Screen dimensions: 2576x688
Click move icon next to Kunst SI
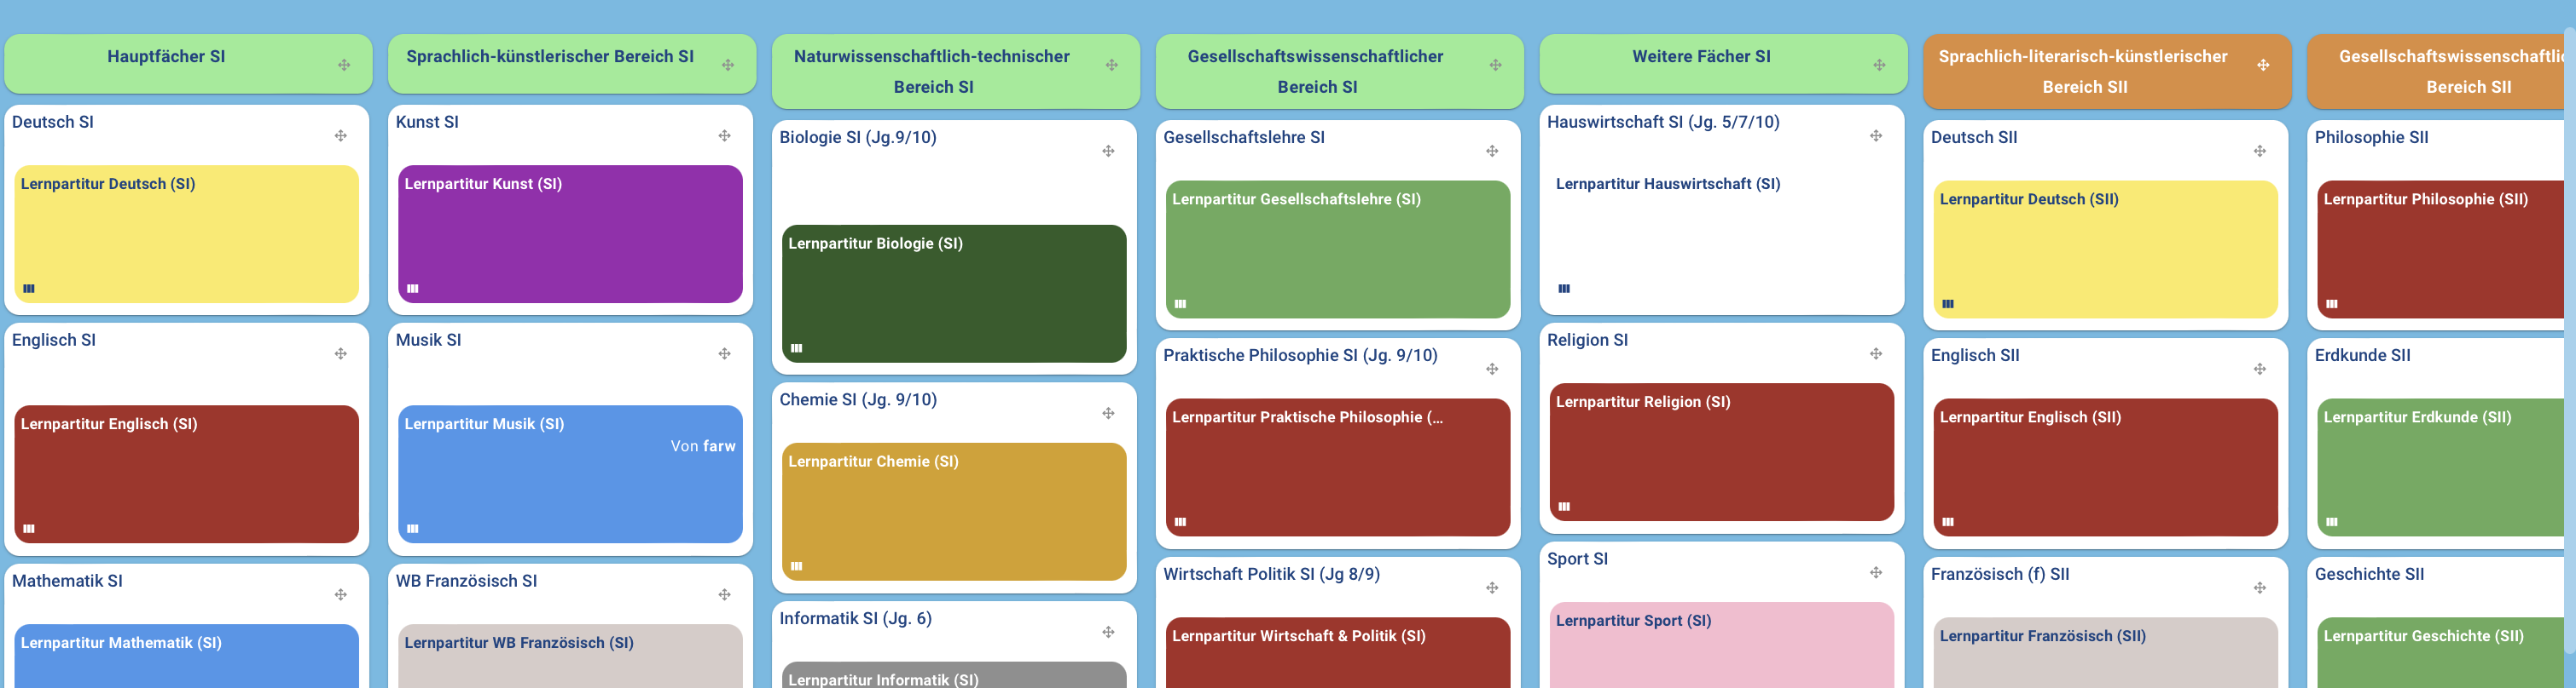coord(725,135)
